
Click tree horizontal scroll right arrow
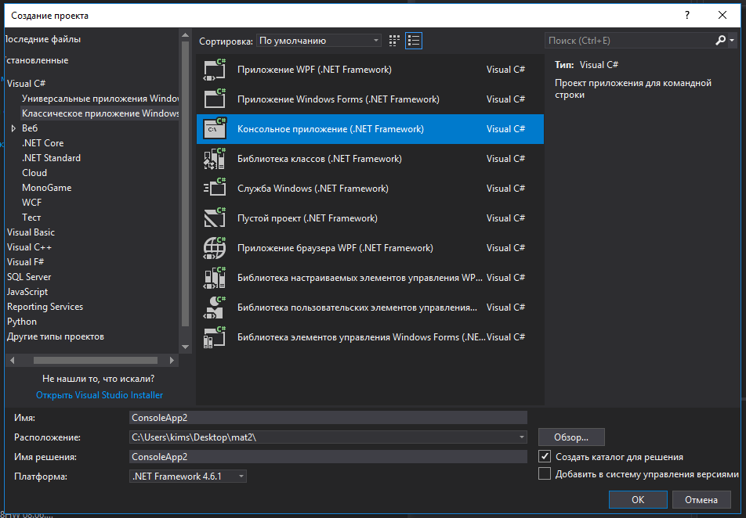pyautogui.click(x=172, y=360)
